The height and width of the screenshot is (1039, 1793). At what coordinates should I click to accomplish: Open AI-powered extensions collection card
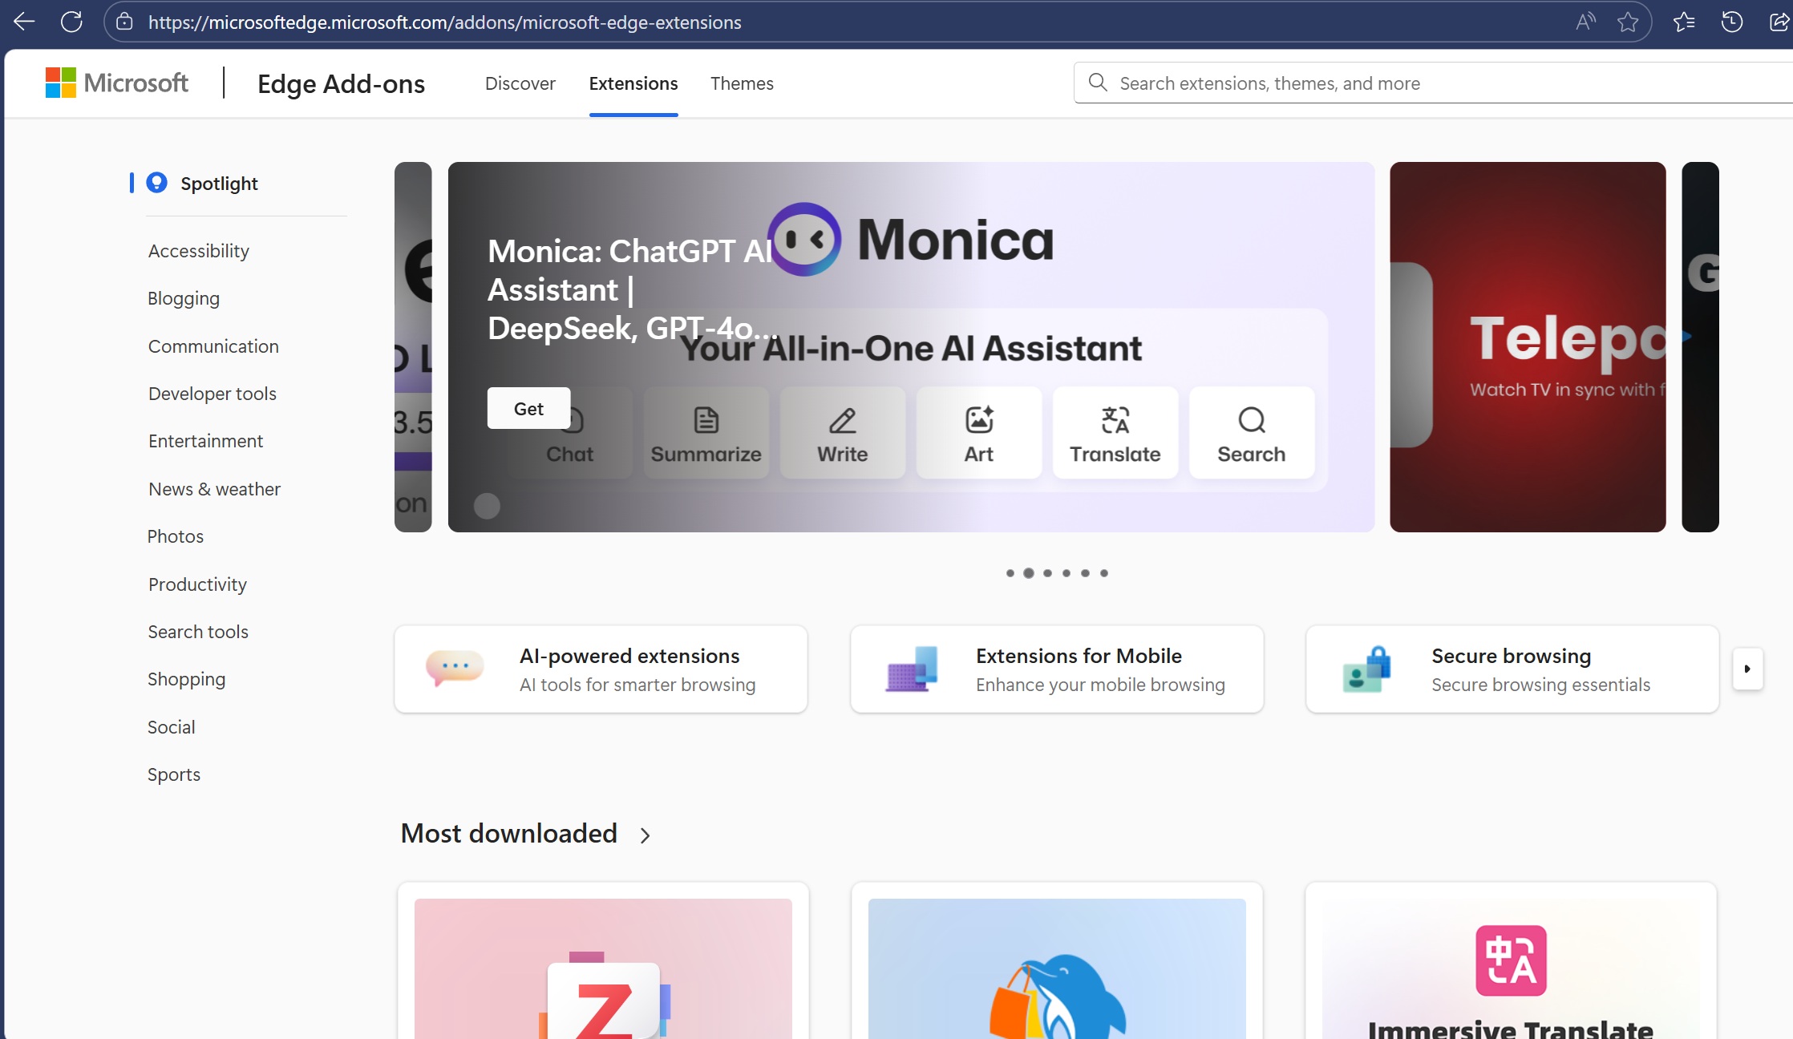tap(601, 669)
